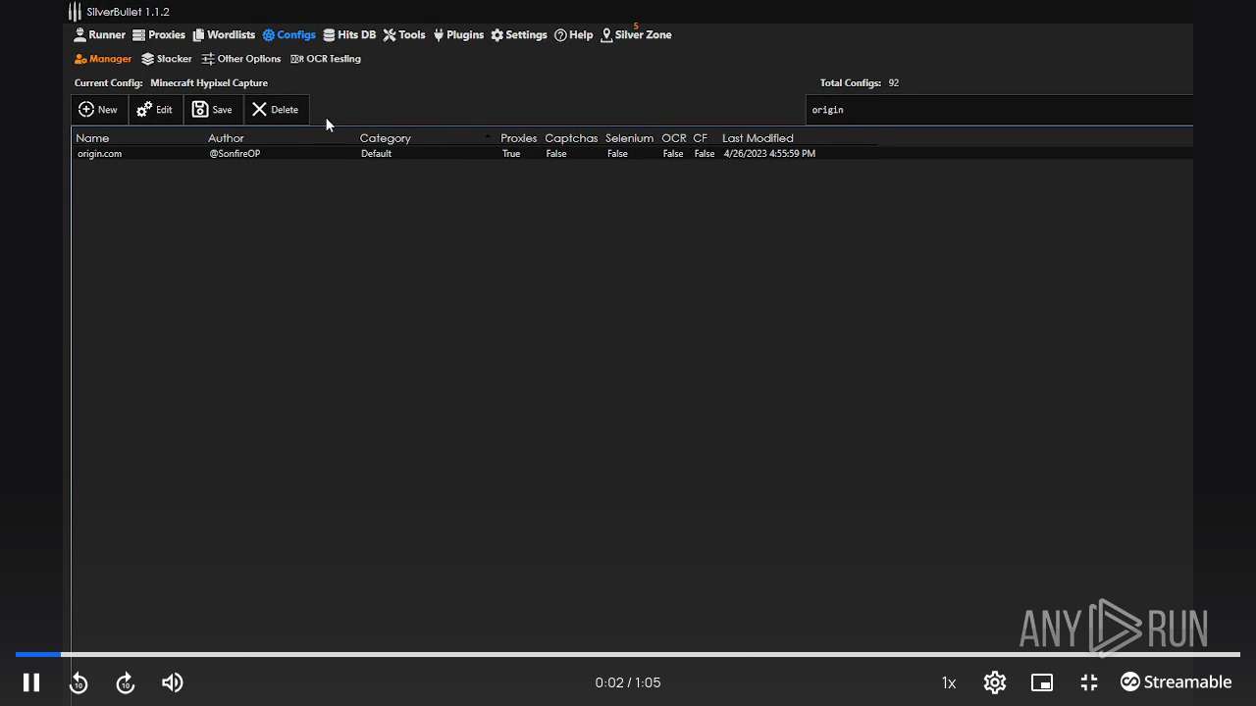Click the @SonfireOP author cell
Screen dimensions: 1256x706
(235, 154)
